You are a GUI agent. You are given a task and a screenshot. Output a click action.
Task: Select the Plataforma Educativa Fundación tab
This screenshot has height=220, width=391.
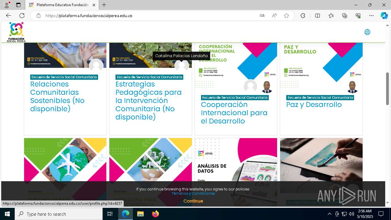(x=62, y=5)
